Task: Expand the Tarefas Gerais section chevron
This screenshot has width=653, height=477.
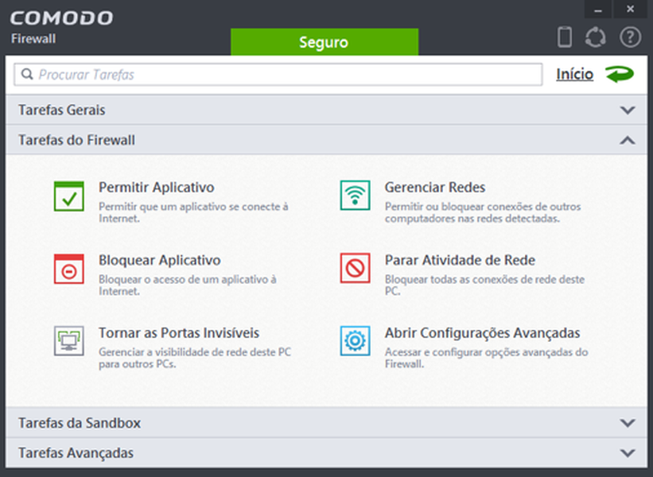Action: pos(628,110)
